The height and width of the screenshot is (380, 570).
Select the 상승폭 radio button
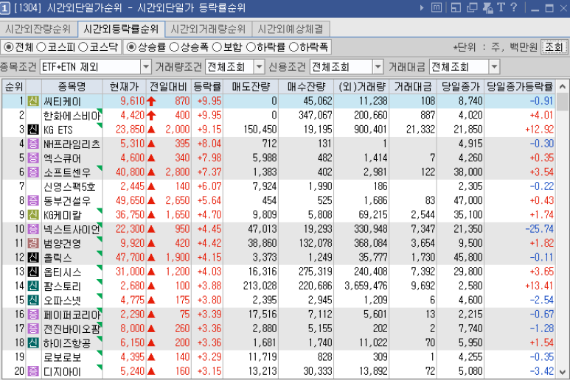tap(175, 47)
